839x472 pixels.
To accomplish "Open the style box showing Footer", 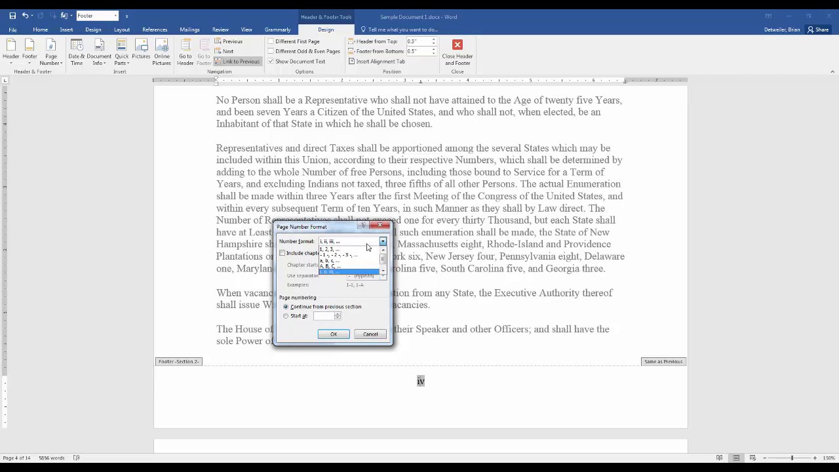I will (x=97, y=16).
